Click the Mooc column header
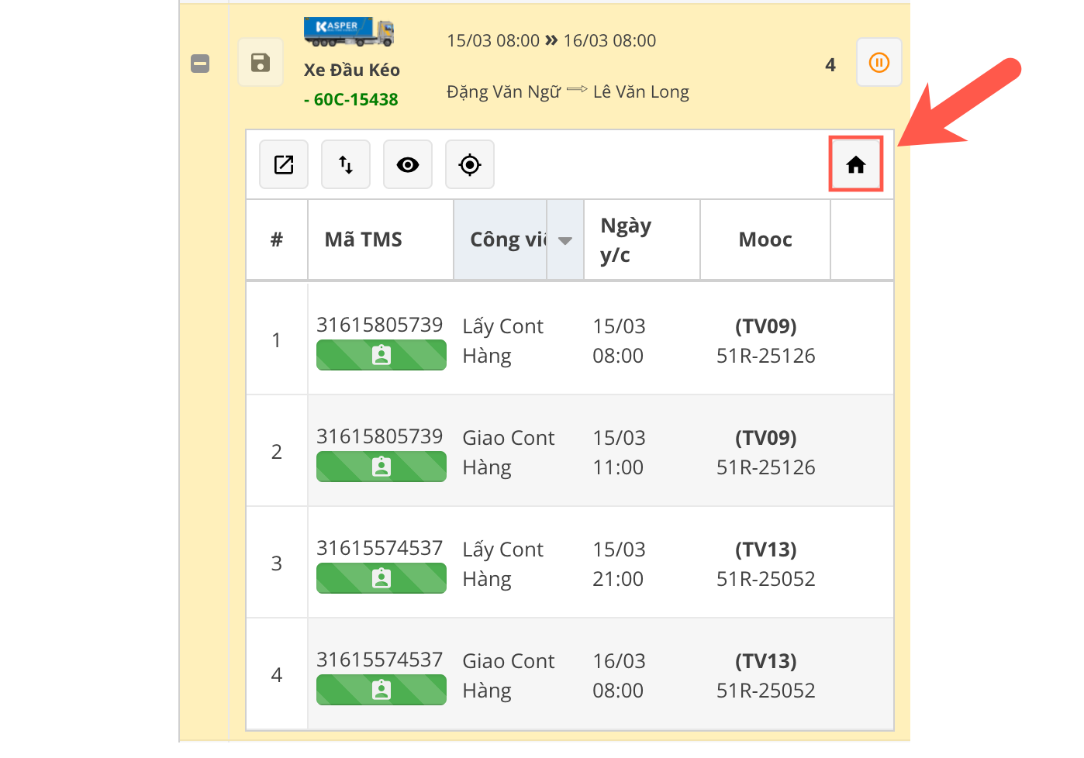The height and width of the screenshot is (758, 1084). (765, 239)
